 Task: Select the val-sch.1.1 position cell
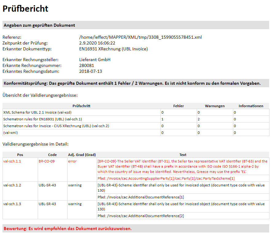(12, 161)
